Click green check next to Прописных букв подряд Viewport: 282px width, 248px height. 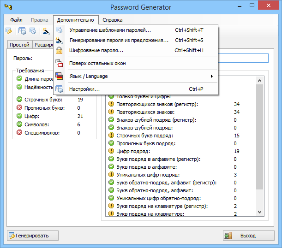(111, 143)
